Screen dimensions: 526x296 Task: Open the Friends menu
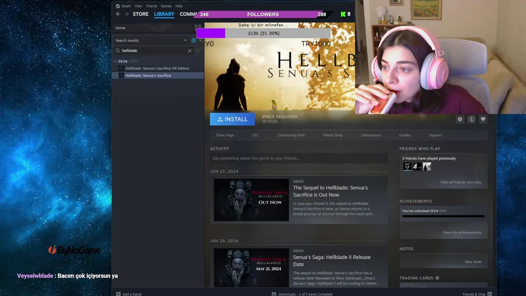(x=152, y=6)
